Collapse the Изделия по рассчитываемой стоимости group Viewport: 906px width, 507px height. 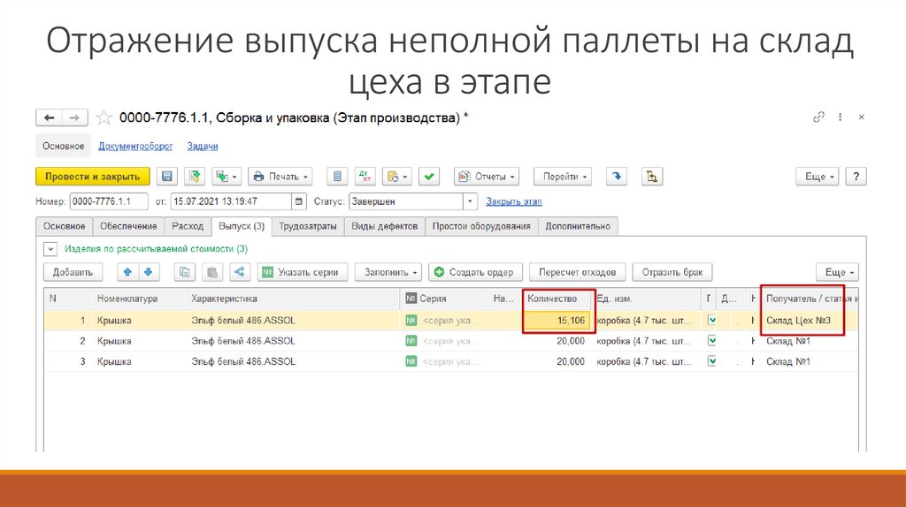tap(50, 249)
